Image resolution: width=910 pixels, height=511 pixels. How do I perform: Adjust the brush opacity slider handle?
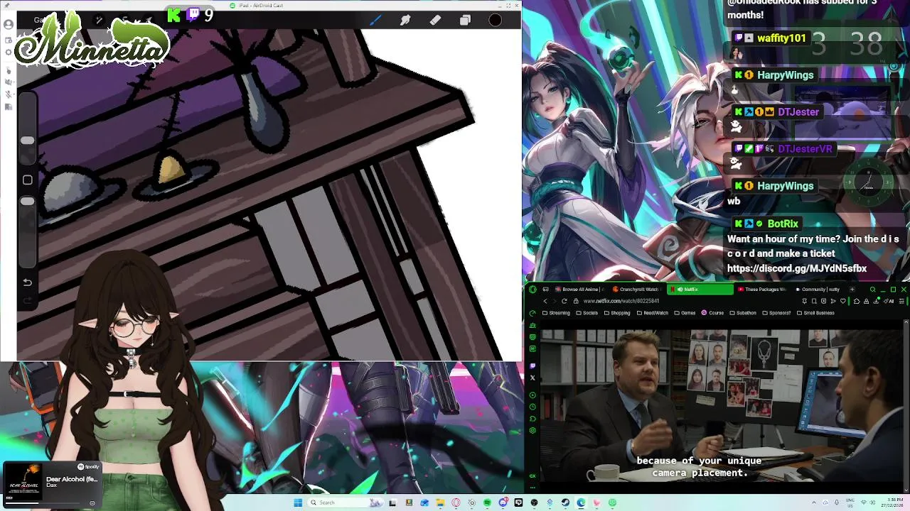click(x=27, y=202)
